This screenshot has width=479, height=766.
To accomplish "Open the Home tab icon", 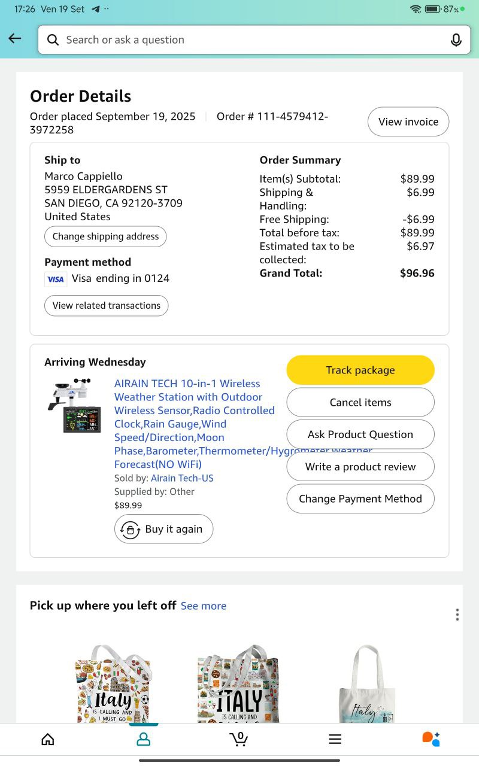I will click(48, 739).
